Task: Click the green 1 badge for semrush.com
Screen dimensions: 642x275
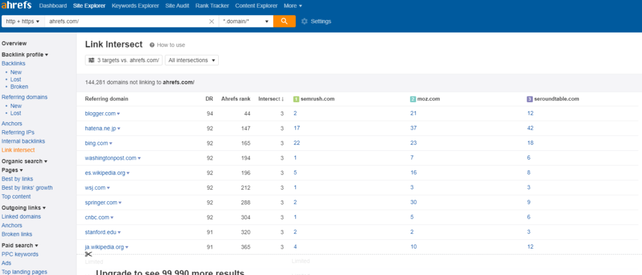Action: pos(296,99)
